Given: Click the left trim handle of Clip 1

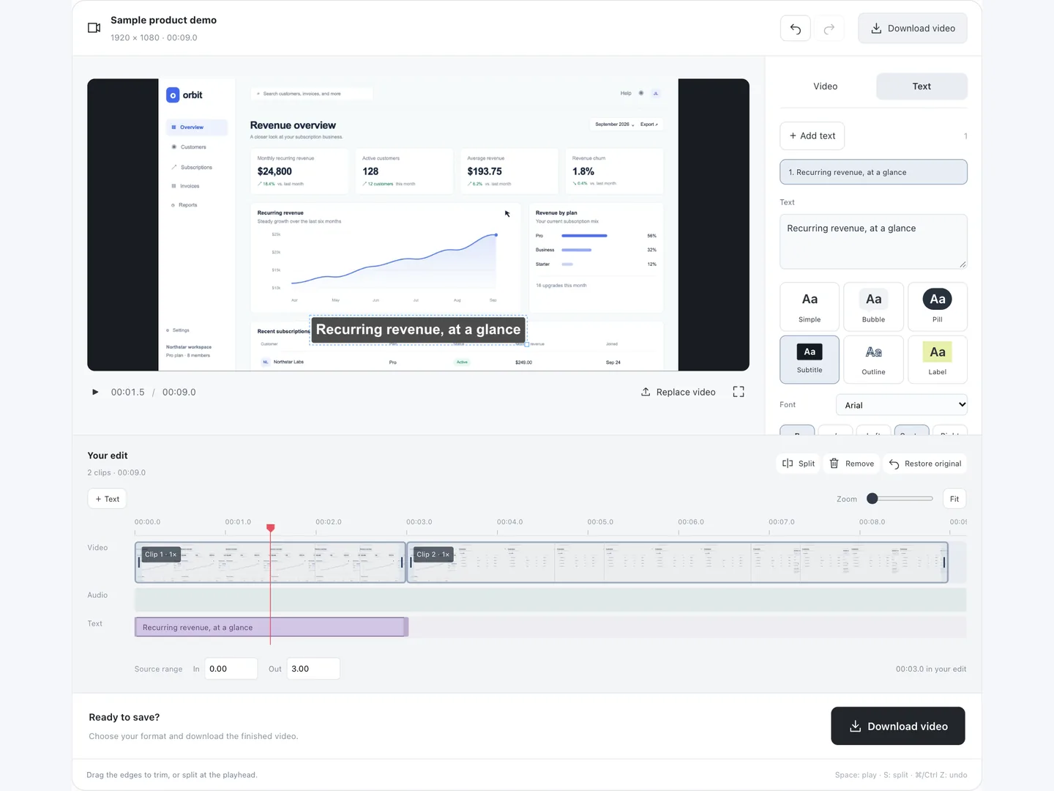Looking at the screenshot, I should (139, 562).
